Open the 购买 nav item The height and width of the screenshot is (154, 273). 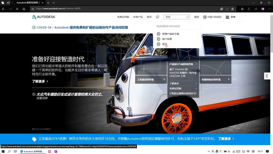[x=149, y=17]
